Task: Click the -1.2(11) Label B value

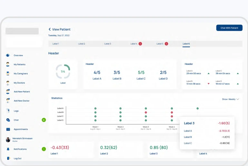Action: pos(226,137)
